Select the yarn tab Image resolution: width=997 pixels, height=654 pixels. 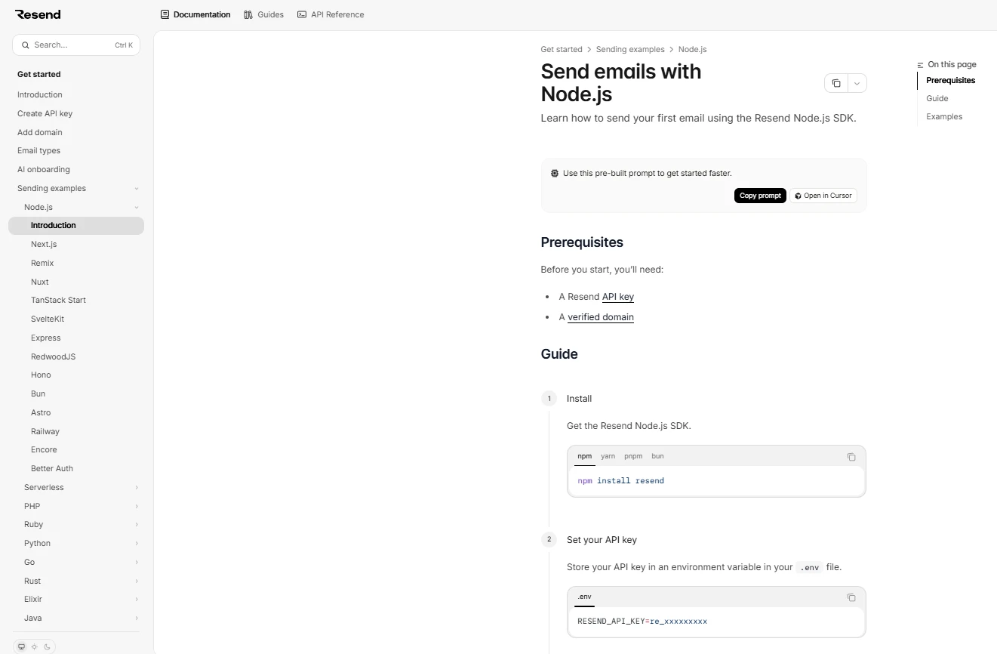(x=608, y=456)
